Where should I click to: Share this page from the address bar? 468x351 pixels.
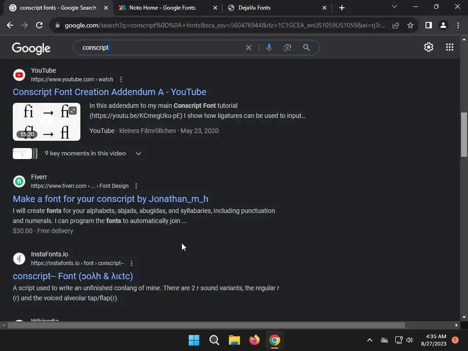pyautogui.click(x=396, y=26)
